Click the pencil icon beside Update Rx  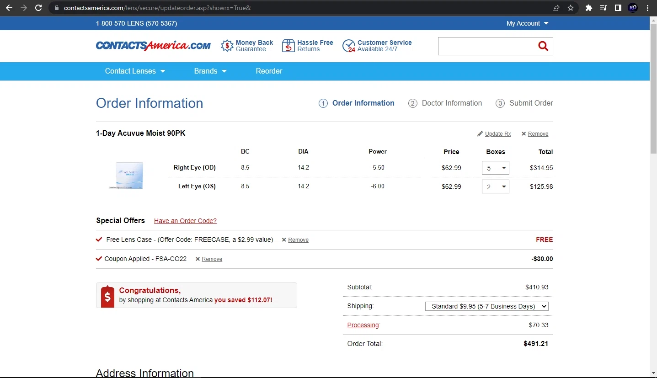point(480,134)
